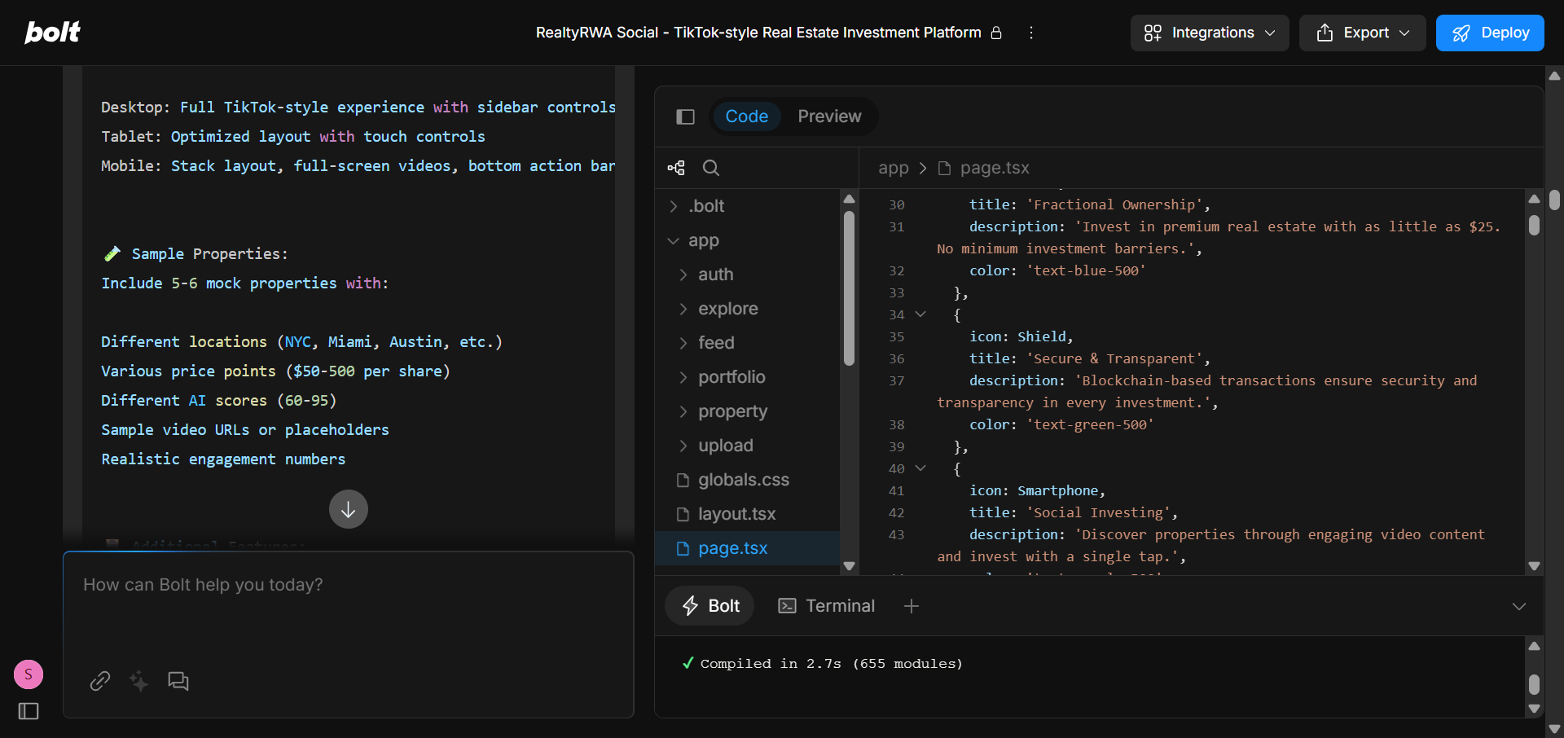Open the project options kebab menu

(x=1031, y=33)
